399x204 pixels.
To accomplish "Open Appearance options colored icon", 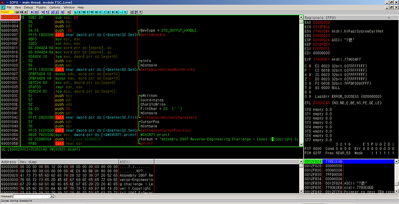I will 136,12.
